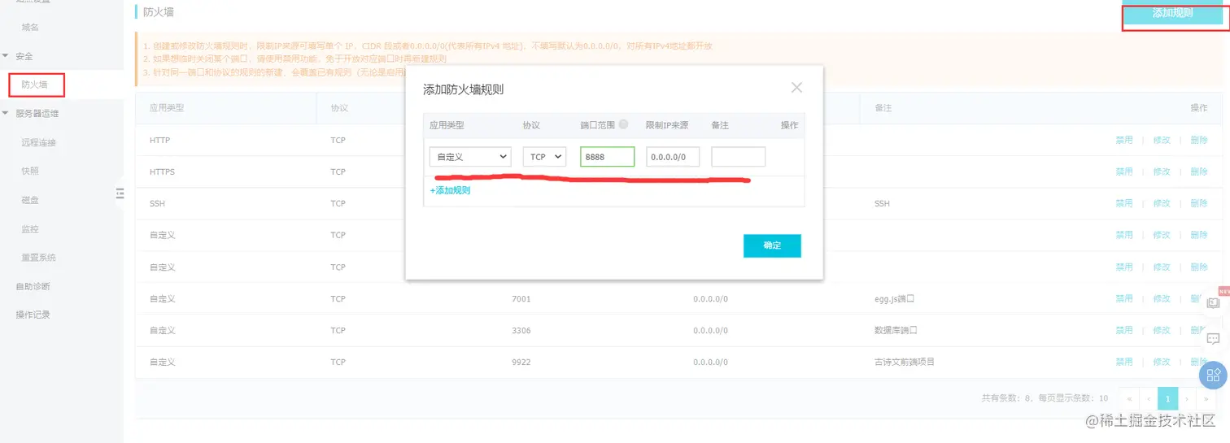This screenshot has height=443, width=1230.
Task: Click the +添加规则 link in dialog
Action: point(450,190)
